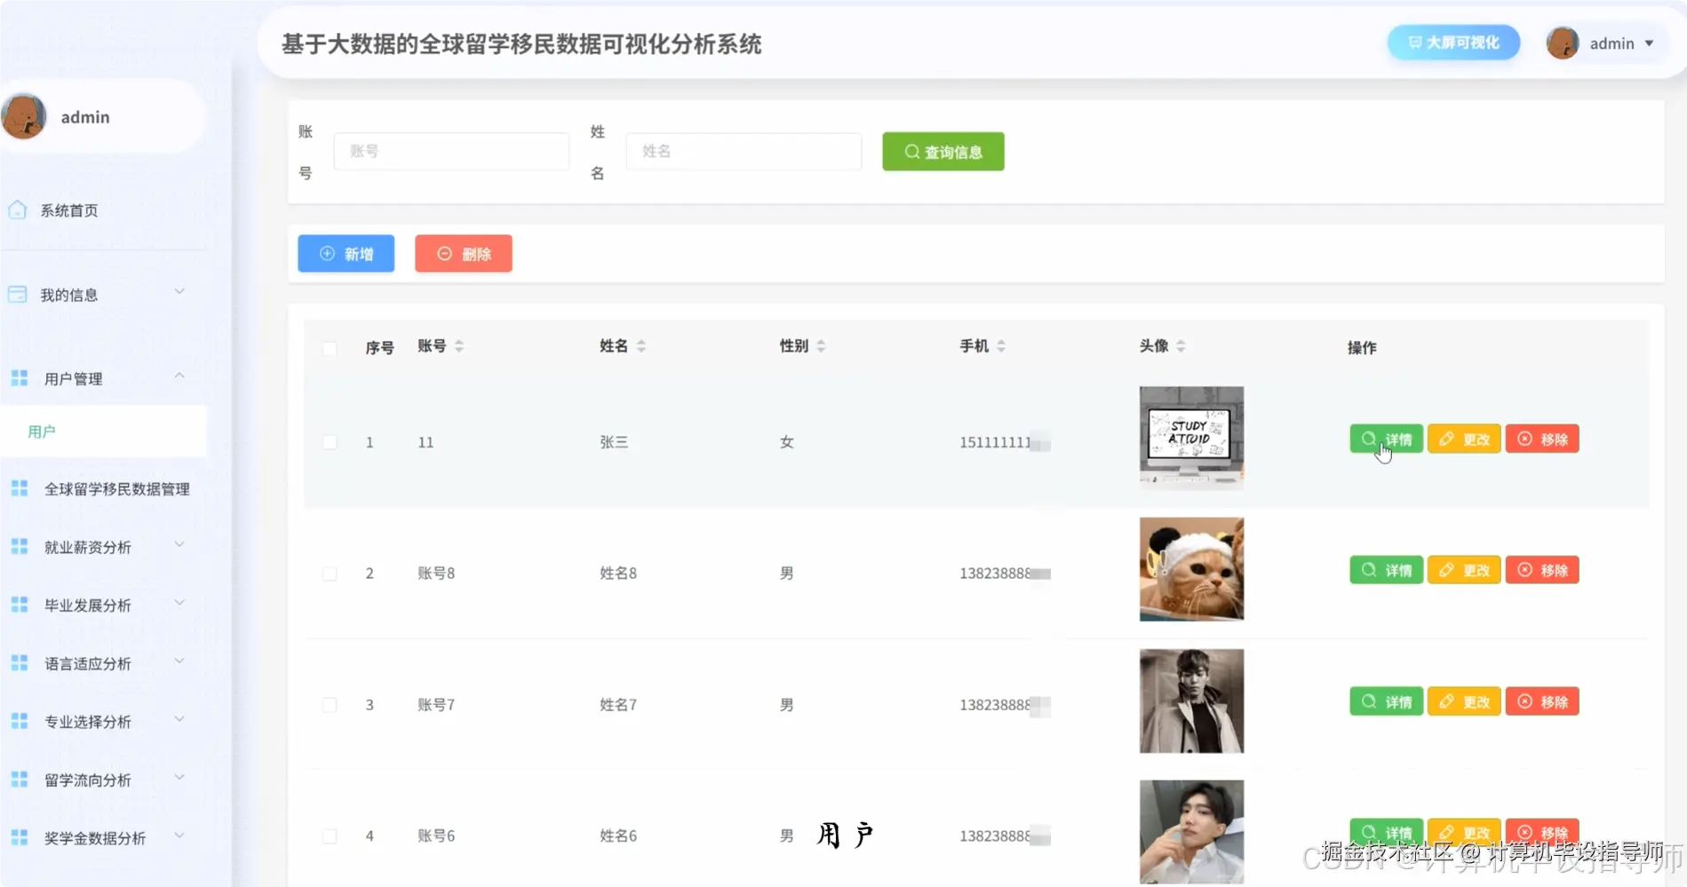Click the plus icon on the 新增 button
1687x887 pixels.
pyautogui.click(x=326, y=253)
